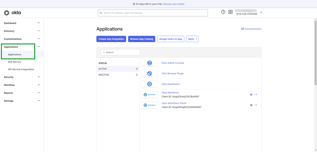317x152 pixels.
Task: Open gear settings for Okta Workflows OAuth
Action: (x=251, y=105)
